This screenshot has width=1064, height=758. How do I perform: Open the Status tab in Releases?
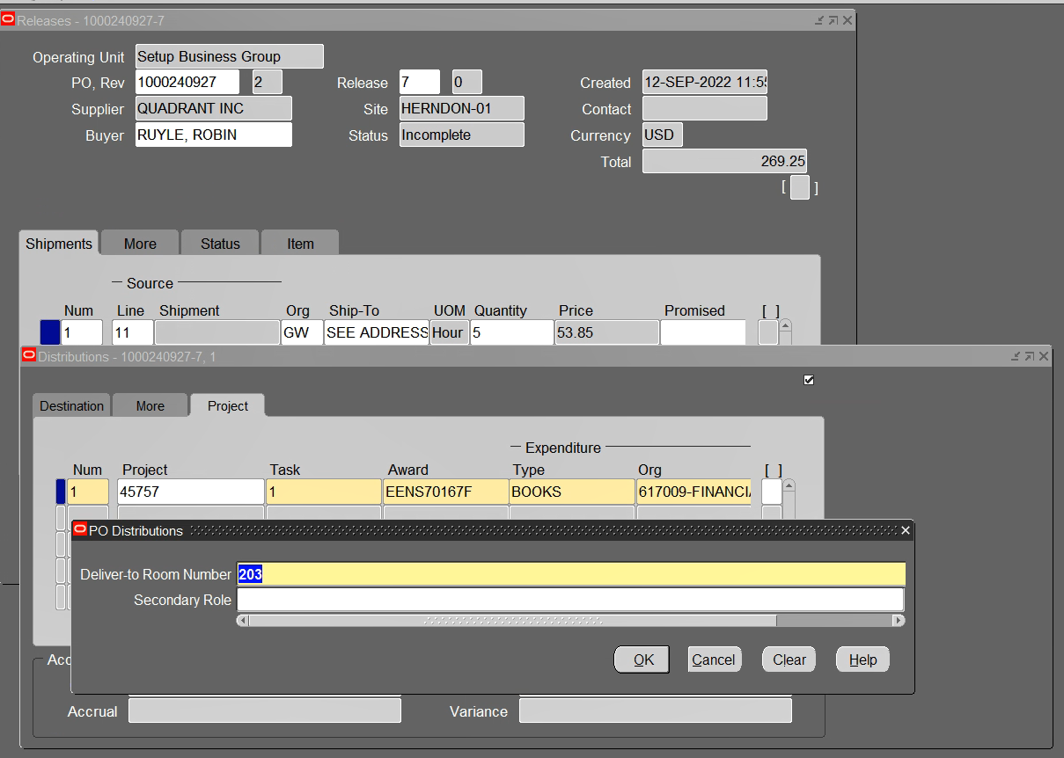coord(219,244)
